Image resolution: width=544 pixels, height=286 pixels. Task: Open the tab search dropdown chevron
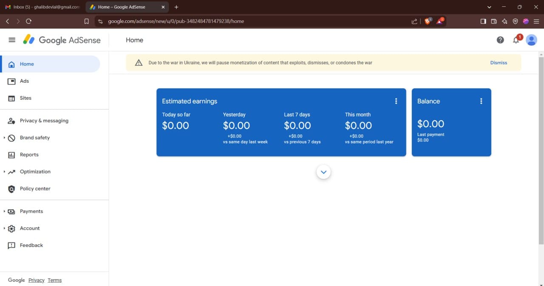click(489, 7)
